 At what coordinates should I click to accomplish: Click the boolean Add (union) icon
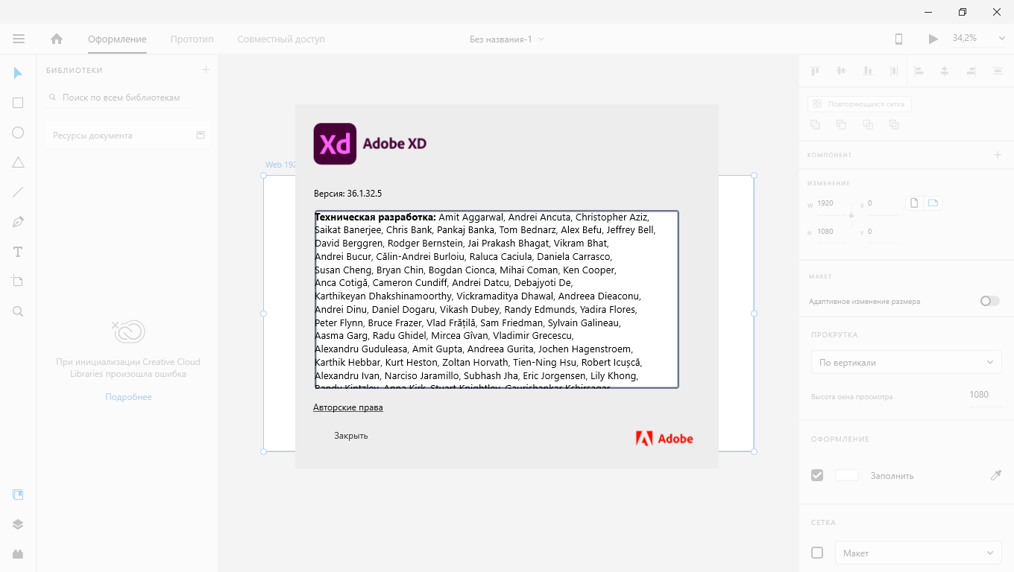[x=815, y=125]
